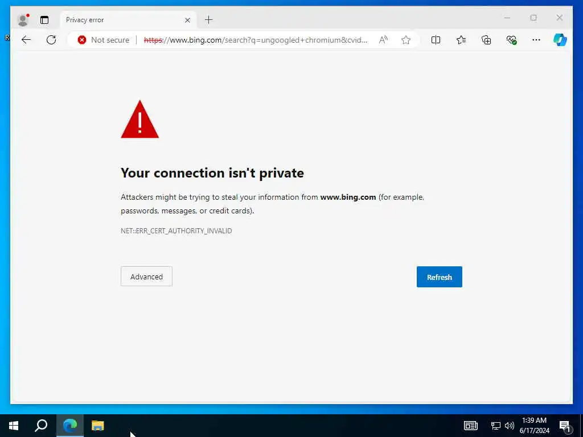Close the Privacy error tab
Image resolution: width=583 pixels, height=437 pixels.
pos(187,20)
